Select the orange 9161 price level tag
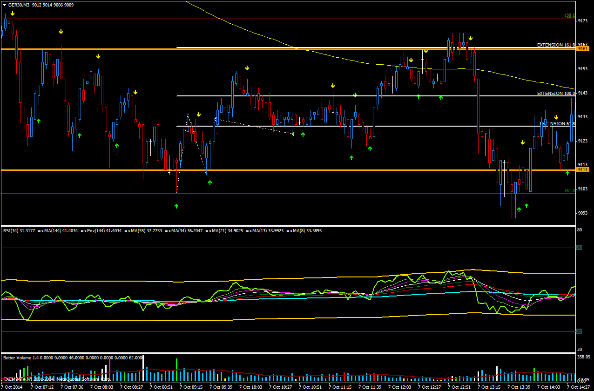The width and height of the screenshot is (594, 391). (583, 49)
